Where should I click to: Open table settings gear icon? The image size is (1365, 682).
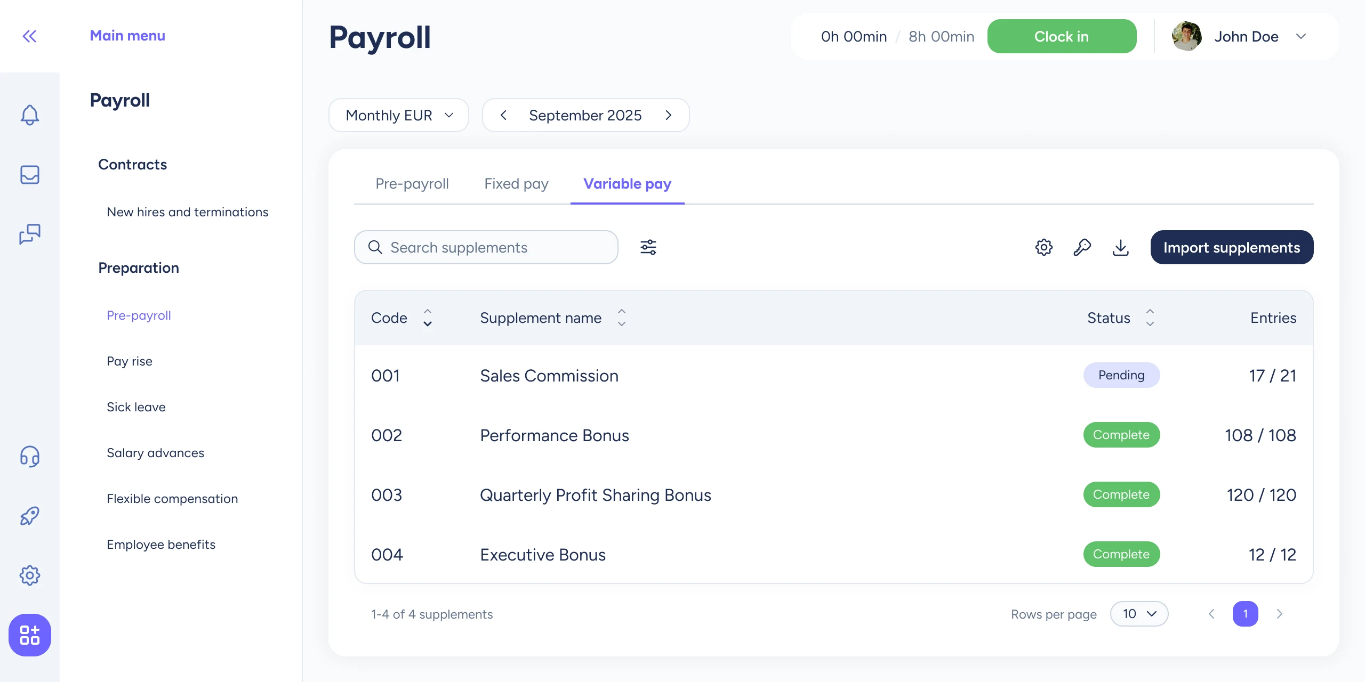[1043, 247]
